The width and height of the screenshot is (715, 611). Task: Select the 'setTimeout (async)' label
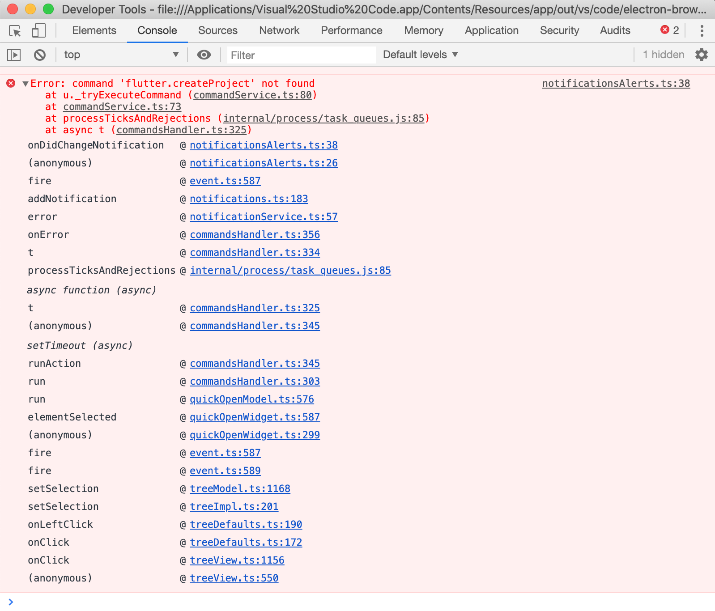[x=80, y=345]
